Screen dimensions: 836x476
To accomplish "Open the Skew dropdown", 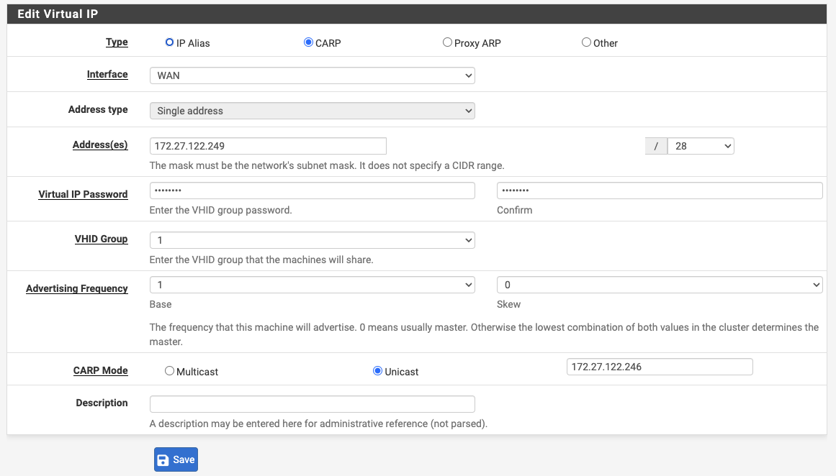I will pyautogui.click(x=659, y=285).
